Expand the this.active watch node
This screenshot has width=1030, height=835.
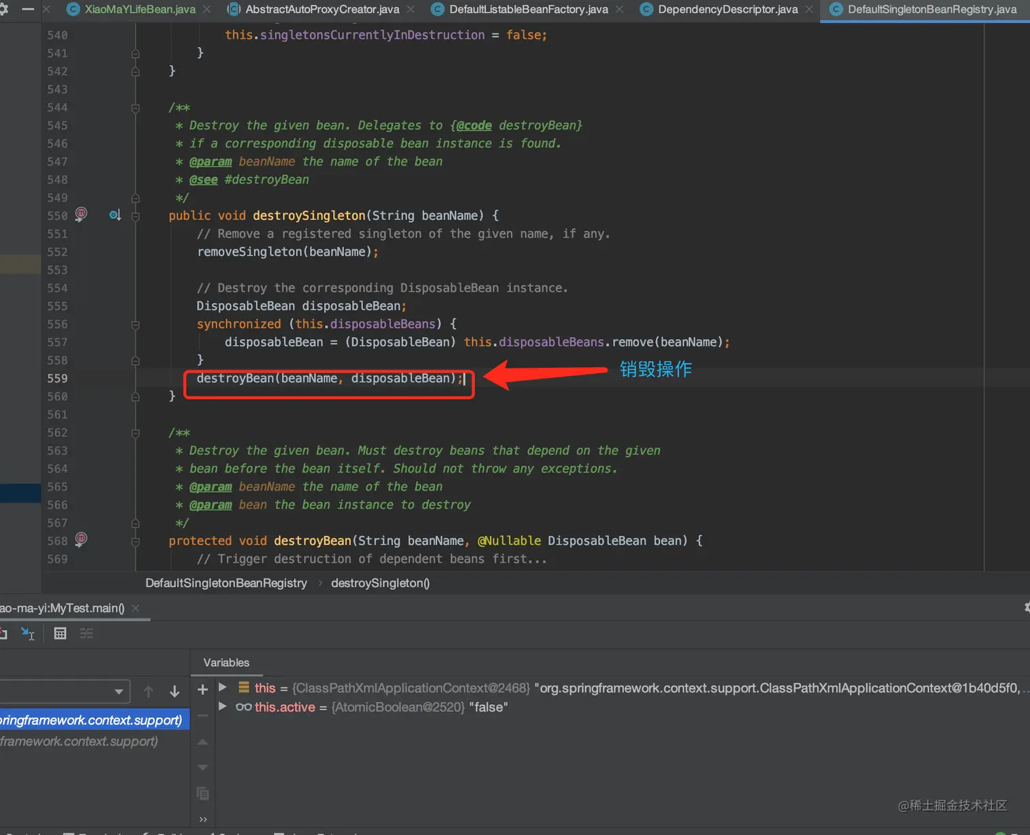[222, 706]
